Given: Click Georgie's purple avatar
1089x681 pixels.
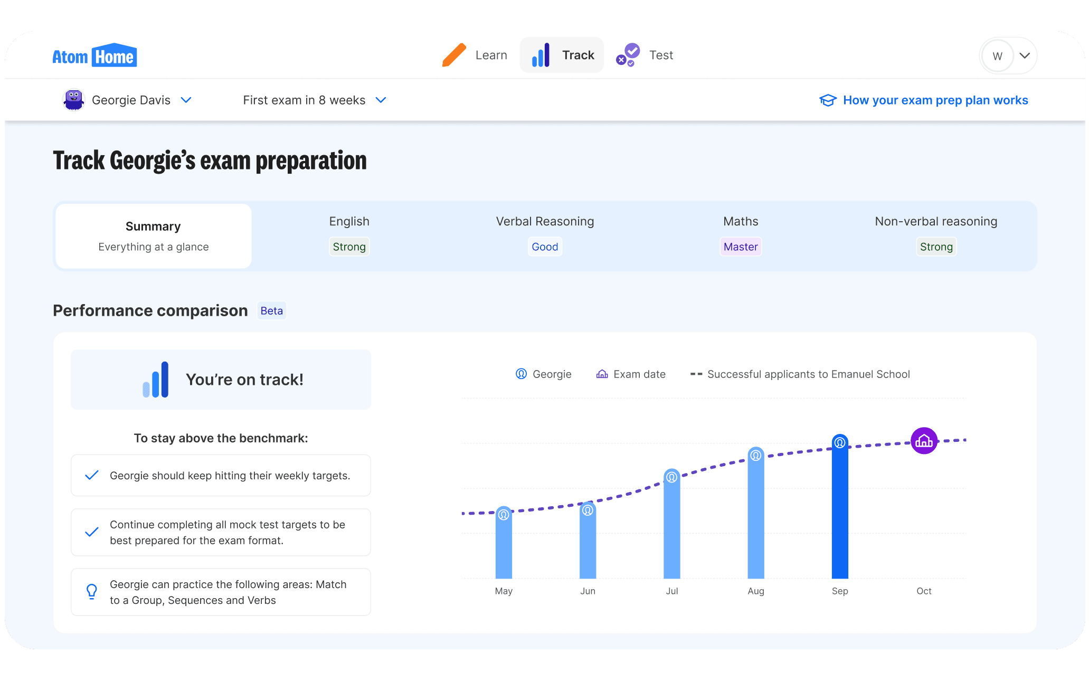Looking at the screenshot, I should pos(73,100).
